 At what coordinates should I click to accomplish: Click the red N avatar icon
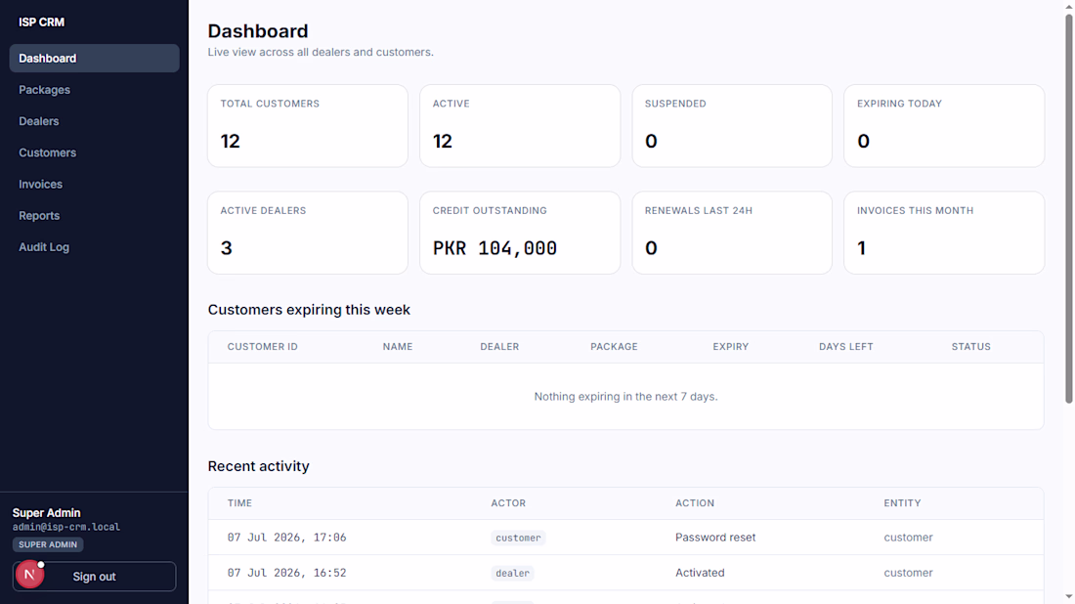29,575
